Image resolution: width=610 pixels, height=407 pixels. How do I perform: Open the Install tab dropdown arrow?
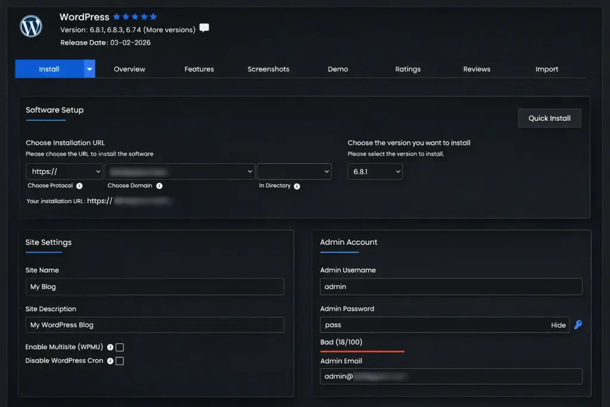(x=89, y=69)
